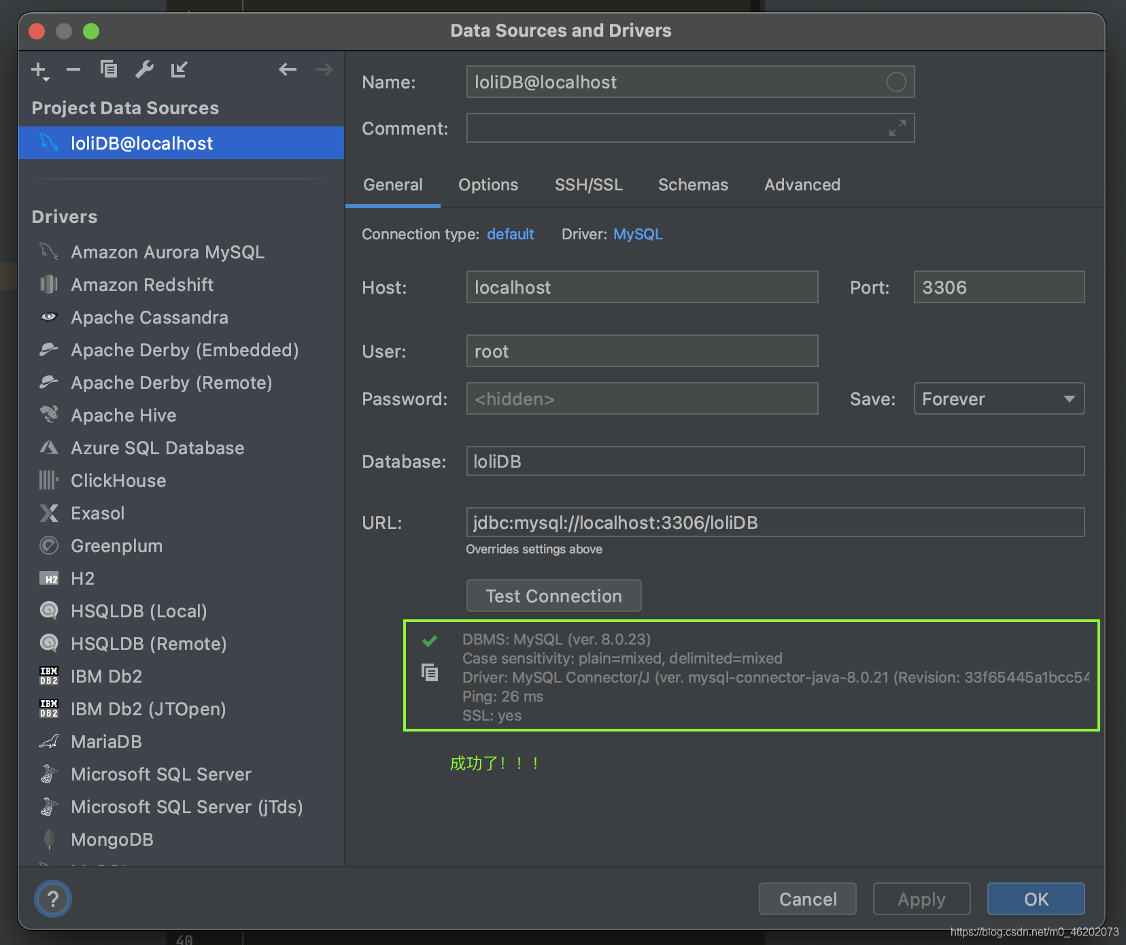Click the Test Connection button

tap(554, 596)
